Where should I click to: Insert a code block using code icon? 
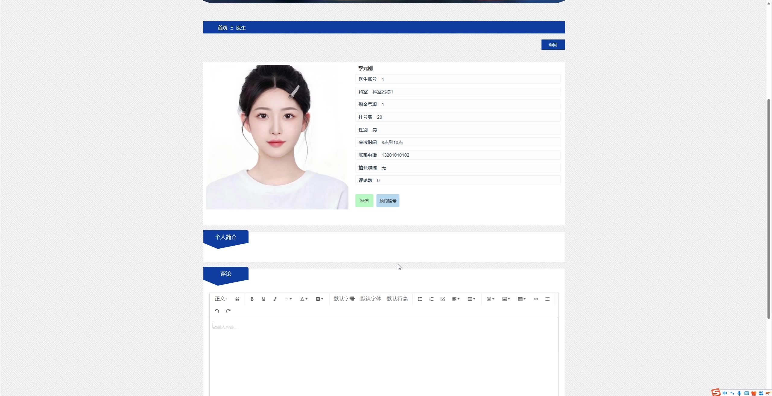tap(536, 299)
